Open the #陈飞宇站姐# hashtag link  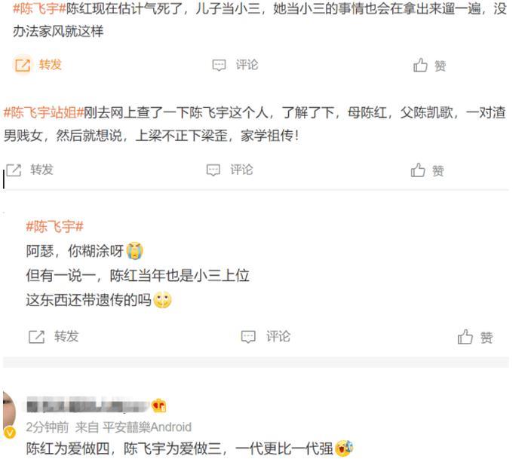pyautogui.click(x=44, y=113)
